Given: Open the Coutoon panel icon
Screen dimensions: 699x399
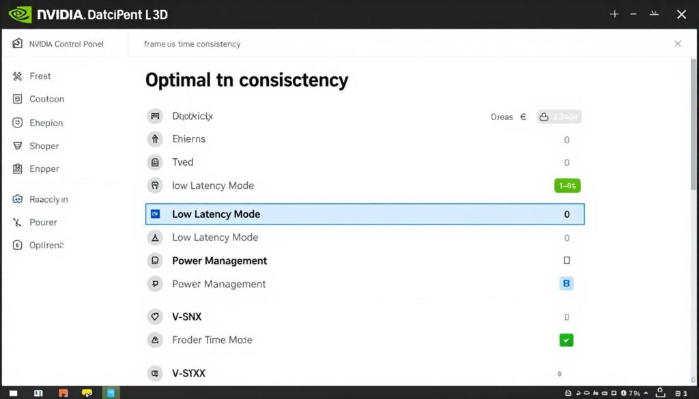Looking at the screenshot, I should pos(18,99).
